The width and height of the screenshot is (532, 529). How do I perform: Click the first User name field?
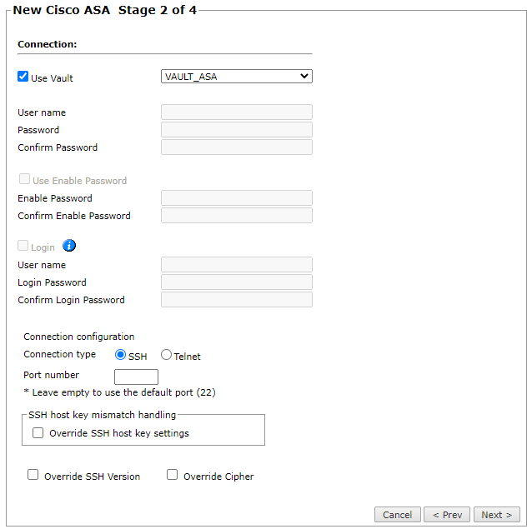coord(237,112)
